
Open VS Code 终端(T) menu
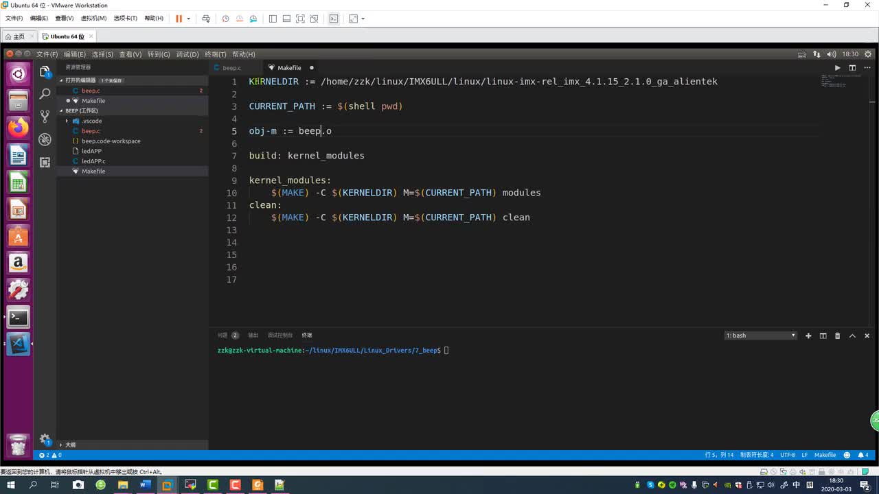(x=216, y=54)
